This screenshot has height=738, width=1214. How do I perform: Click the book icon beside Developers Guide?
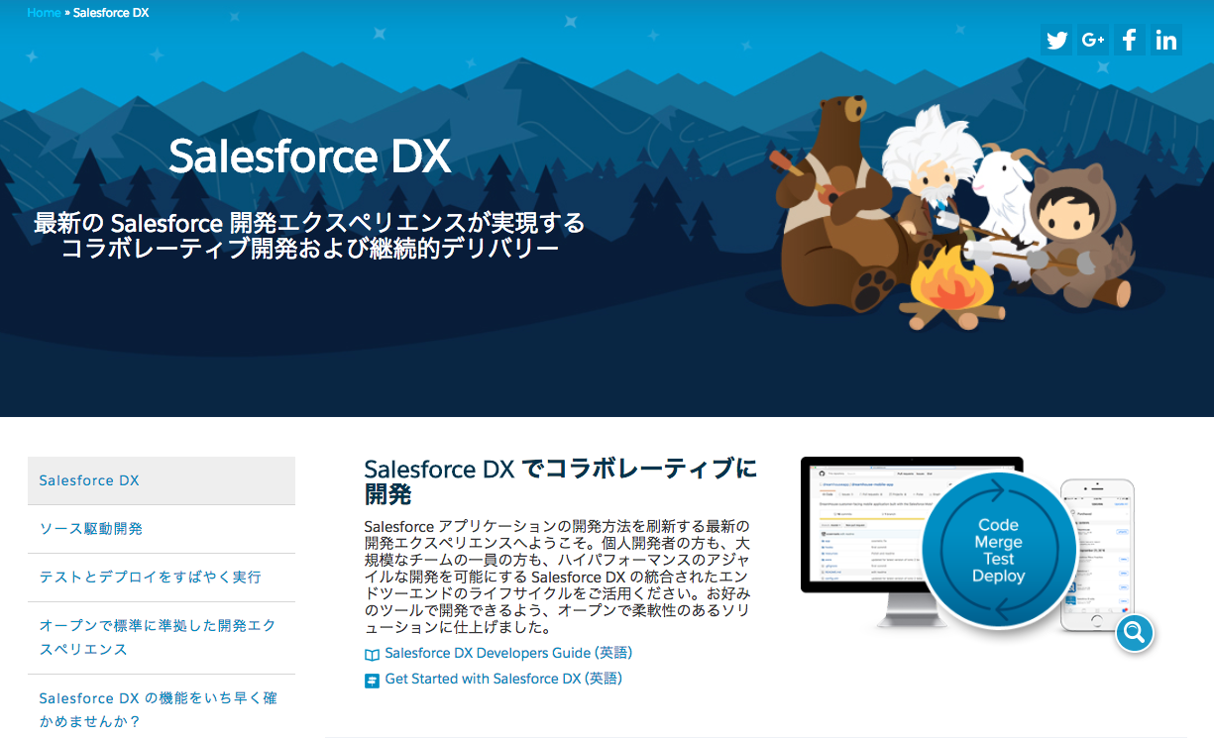point(372,655)
